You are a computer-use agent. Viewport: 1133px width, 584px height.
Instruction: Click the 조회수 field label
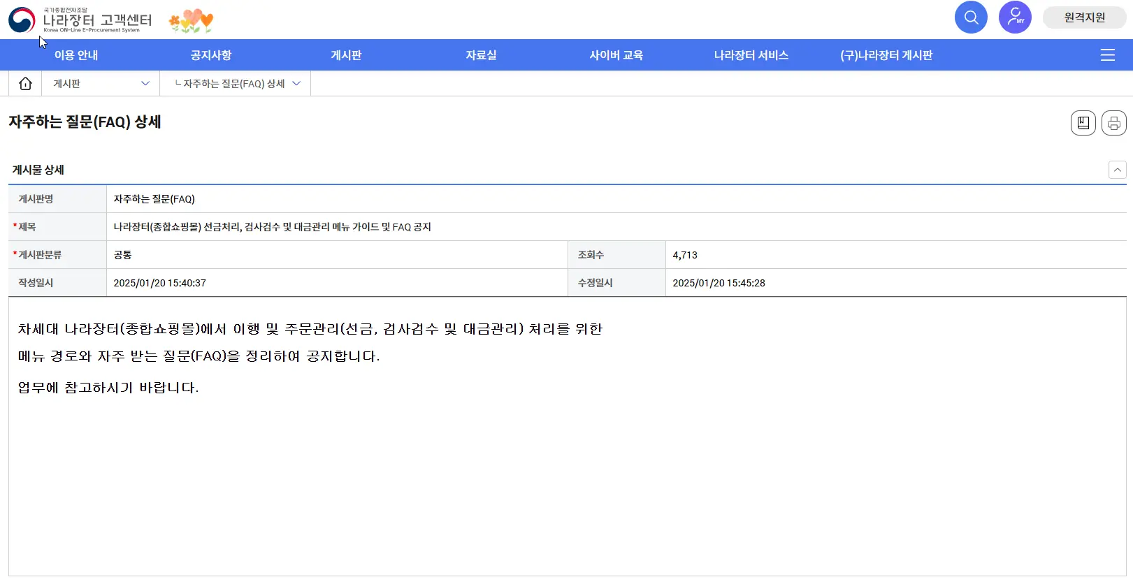591,255
